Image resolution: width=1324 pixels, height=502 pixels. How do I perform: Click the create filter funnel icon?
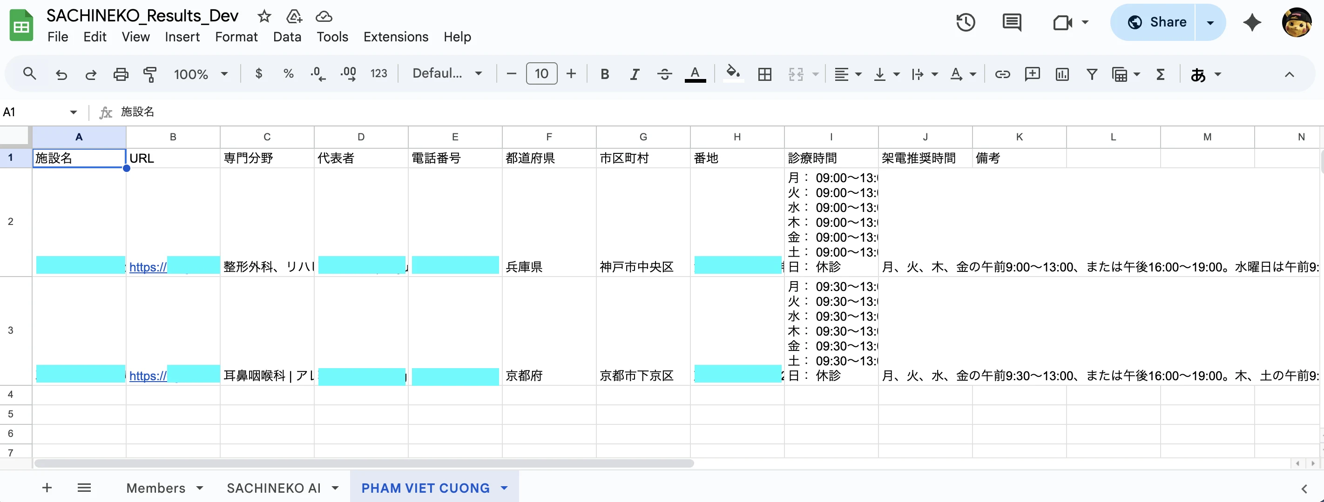(x=1092, y=74)
